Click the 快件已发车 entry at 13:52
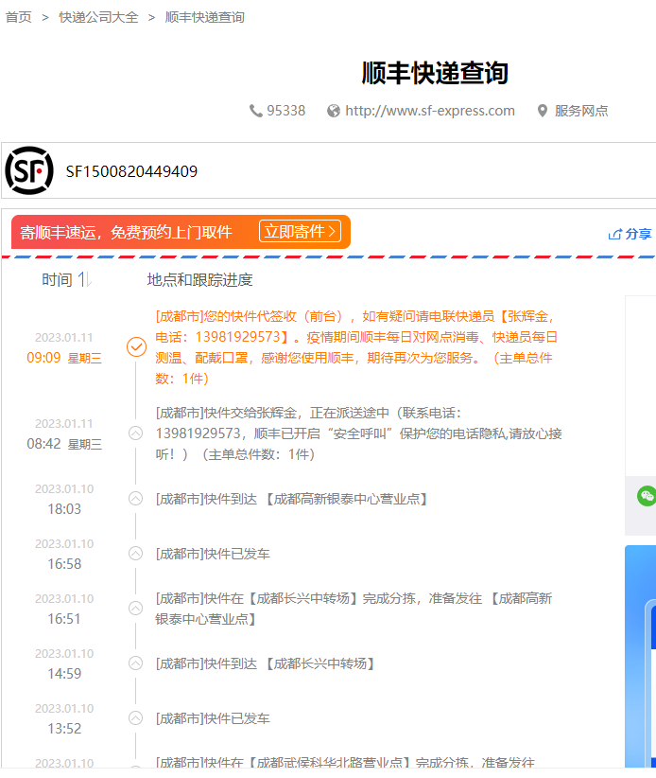The width and height of the screenshot is (656, 778). click(213, 718)
